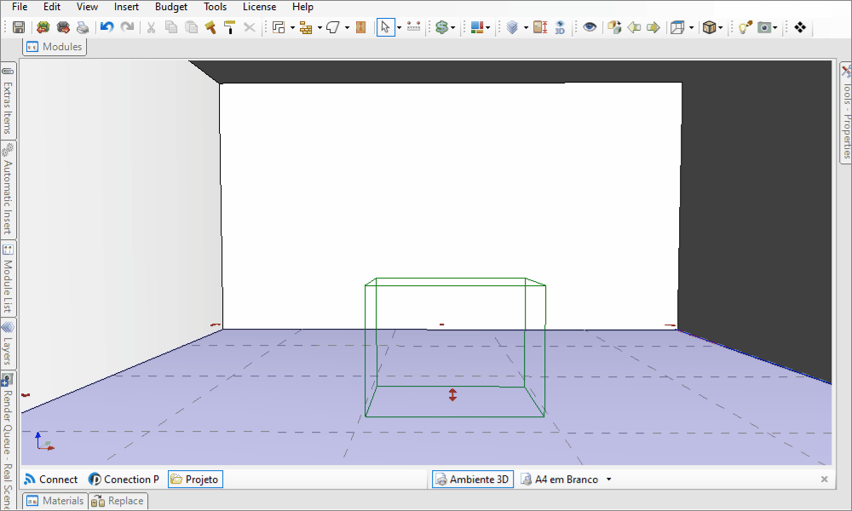The height and width of the screenshot is (511, 852).
Task: Open the License menu
Action: (x=259, y=7)
